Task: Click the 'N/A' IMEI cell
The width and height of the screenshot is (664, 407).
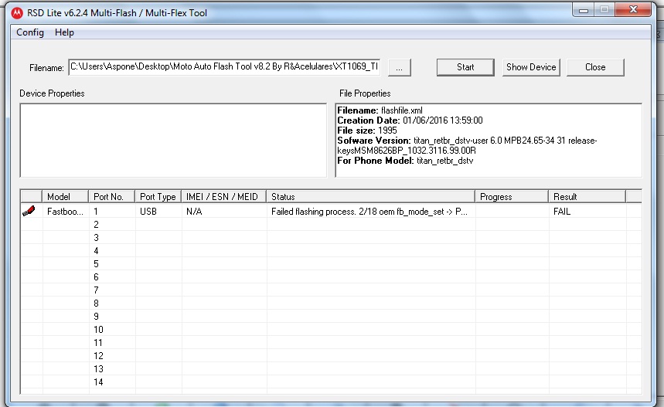Action: tap(194, 212)
